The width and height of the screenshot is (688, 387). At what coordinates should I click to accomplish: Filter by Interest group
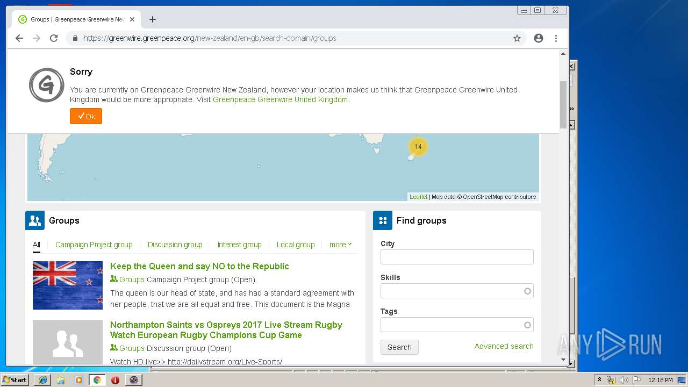[x=240, y=245]
